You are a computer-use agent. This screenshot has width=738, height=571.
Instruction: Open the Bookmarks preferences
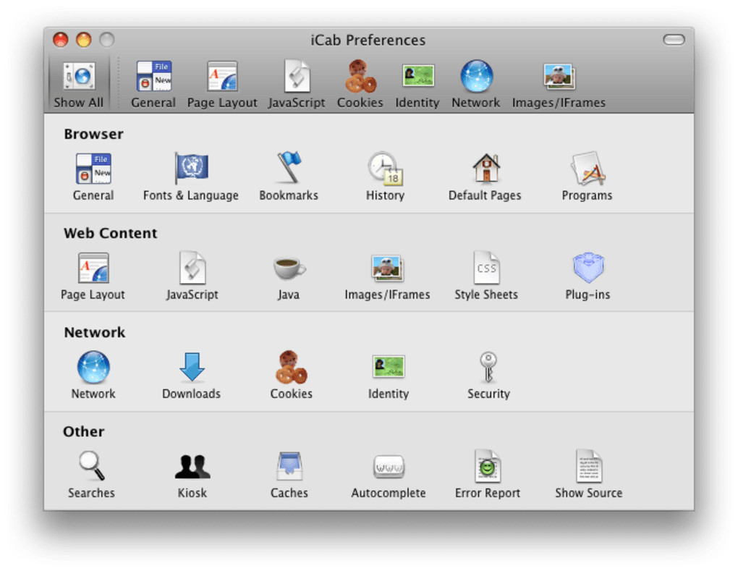pyautogui.click(x=289, y=177)
